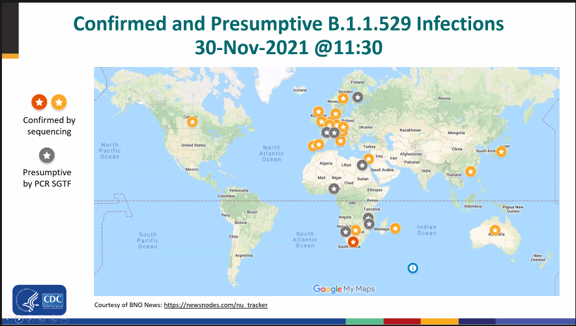The width and height of the screenshot is (576, 326).
Task: Click the Brazil label on map
Action: (x=252, y=212)
